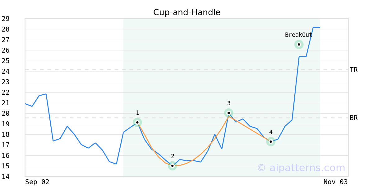The height and width of the screenshot is (195, 373).
Task: Click the 14 value on y-axis
Action: (x=5, y=177)
